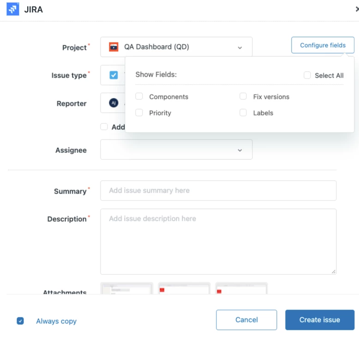Viewport: 359px width, 340px height.
Task: Open the first attachment thumbnail
Action: click(126, 288)
